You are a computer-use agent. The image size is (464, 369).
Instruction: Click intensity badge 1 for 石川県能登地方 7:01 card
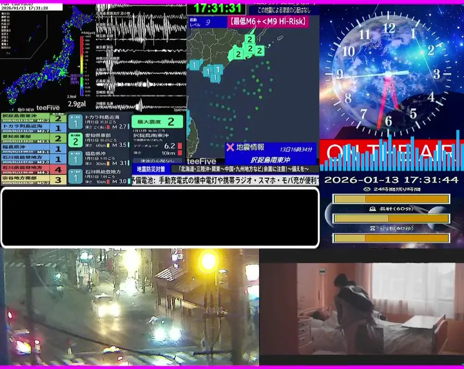pyautogui.click(x=76, y=177)
